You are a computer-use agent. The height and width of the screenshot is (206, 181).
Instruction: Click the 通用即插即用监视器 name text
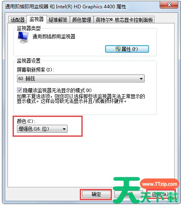pos(54,36)
